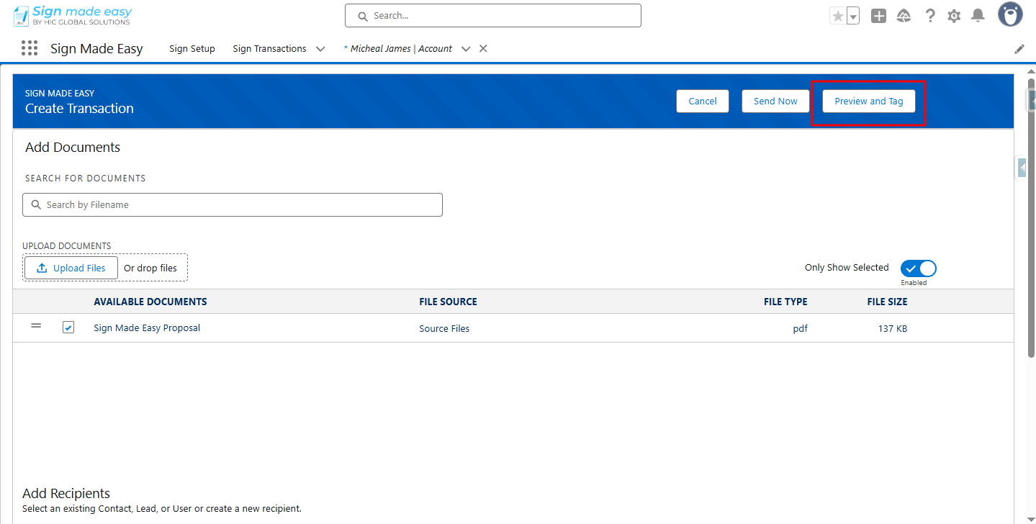
Task: Click the AVAILABLE DOCUMENTS column header
Action: 150,302
